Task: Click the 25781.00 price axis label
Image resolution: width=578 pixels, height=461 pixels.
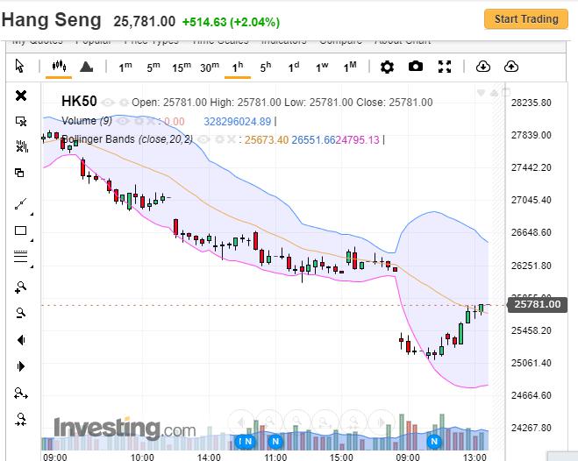Action: [537, 305]
